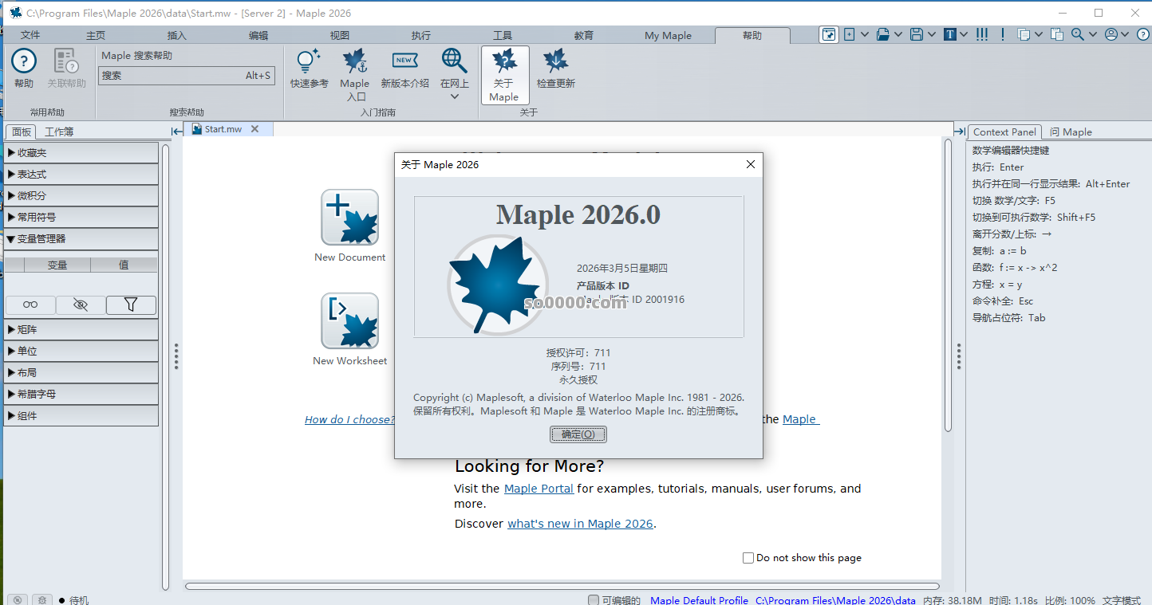Image resolution: width=1152 pixels, height=605 pixels.
Task: Click in the Maple 搜索帮助 search field
Action: click(x=187, y=76)
